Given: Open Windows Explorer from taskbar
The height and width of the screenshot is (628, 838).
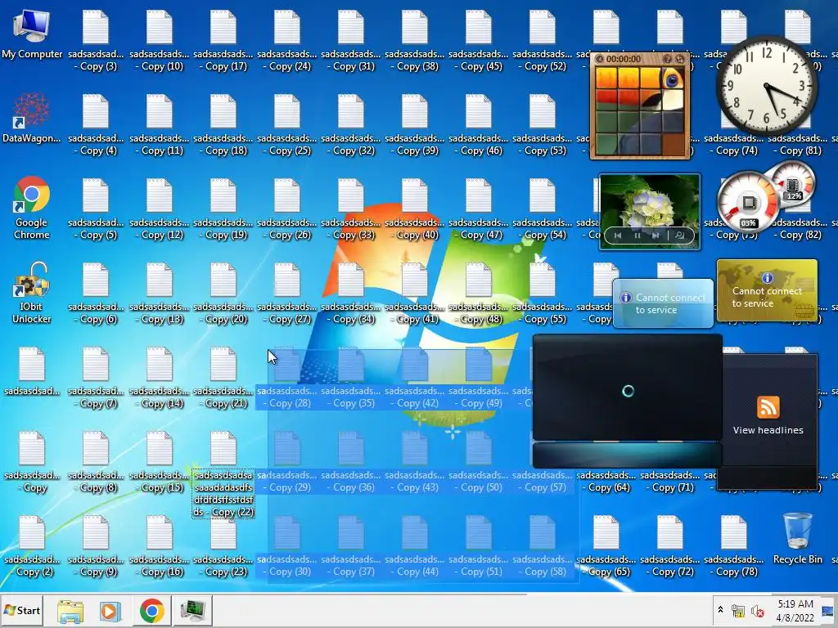Looking at the screenshot, I should (x=70, y=610).
